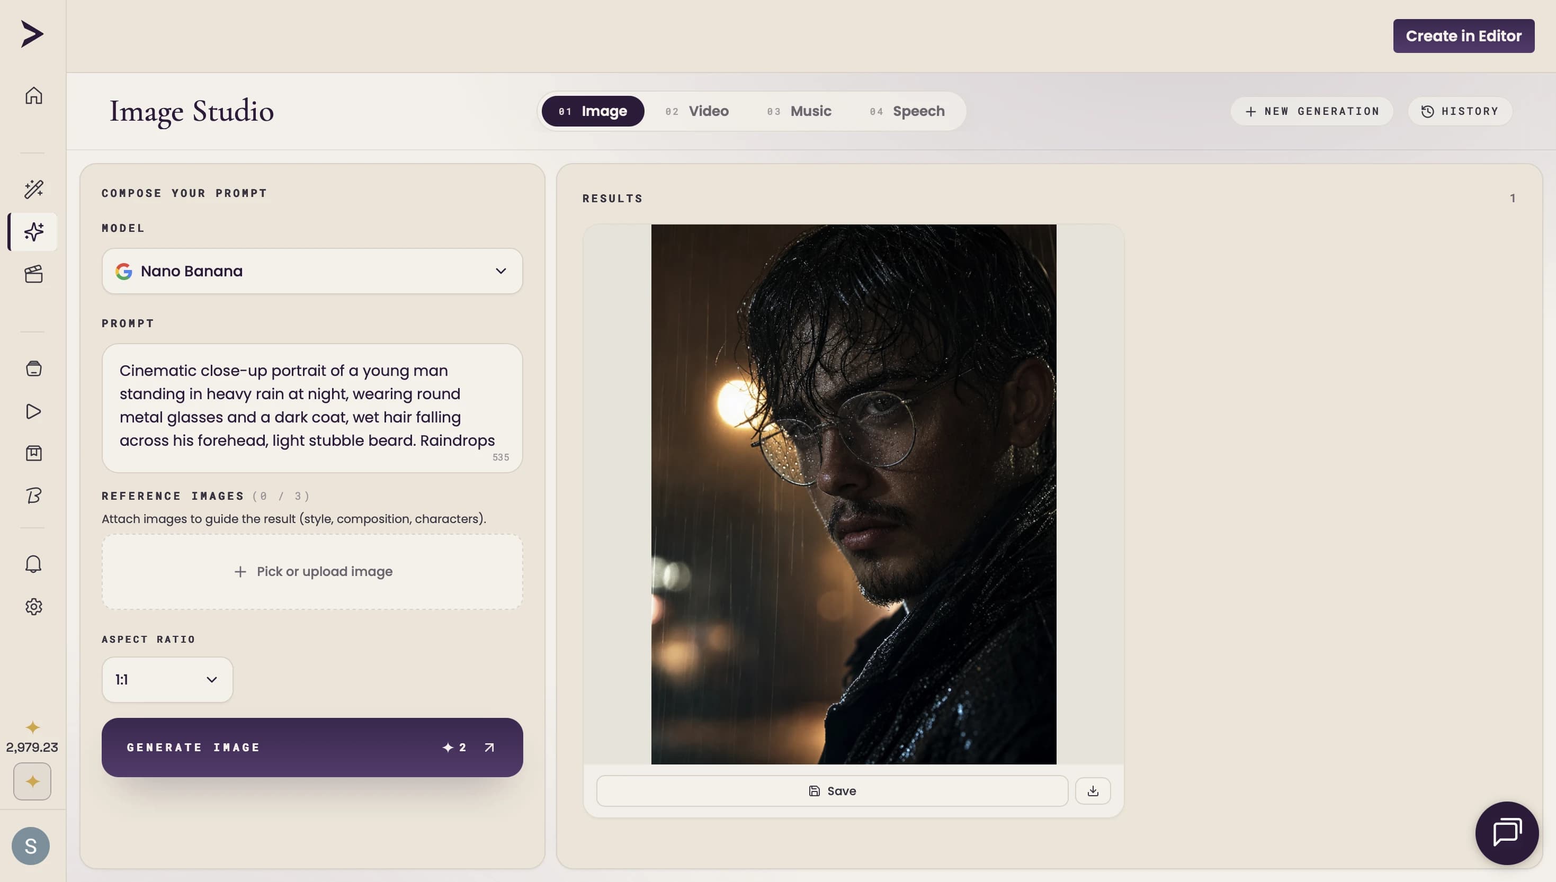
Task: Open the generated rainy portrait thumbnail
Action: point(853,494)
